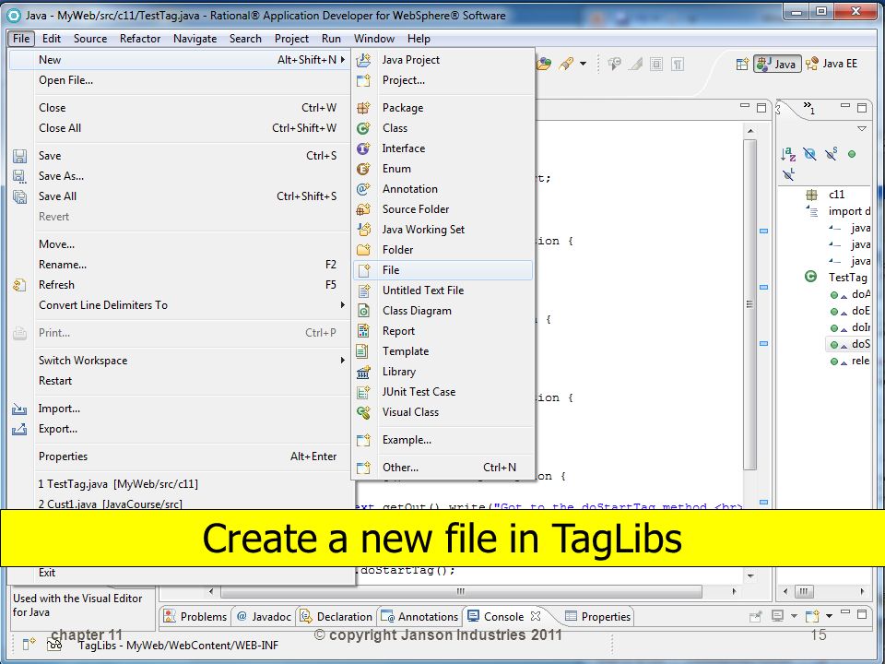The height and width of the screenshot is (664, 885).
Task: Click the editor horizontal scrollbar
Action: coord(461,591)
